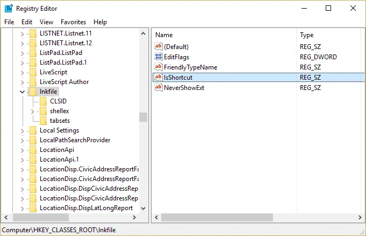Expand the LocationApi key
Viewport: 366px width, 236px height.
pyautogui.click(x=23, y=150)
